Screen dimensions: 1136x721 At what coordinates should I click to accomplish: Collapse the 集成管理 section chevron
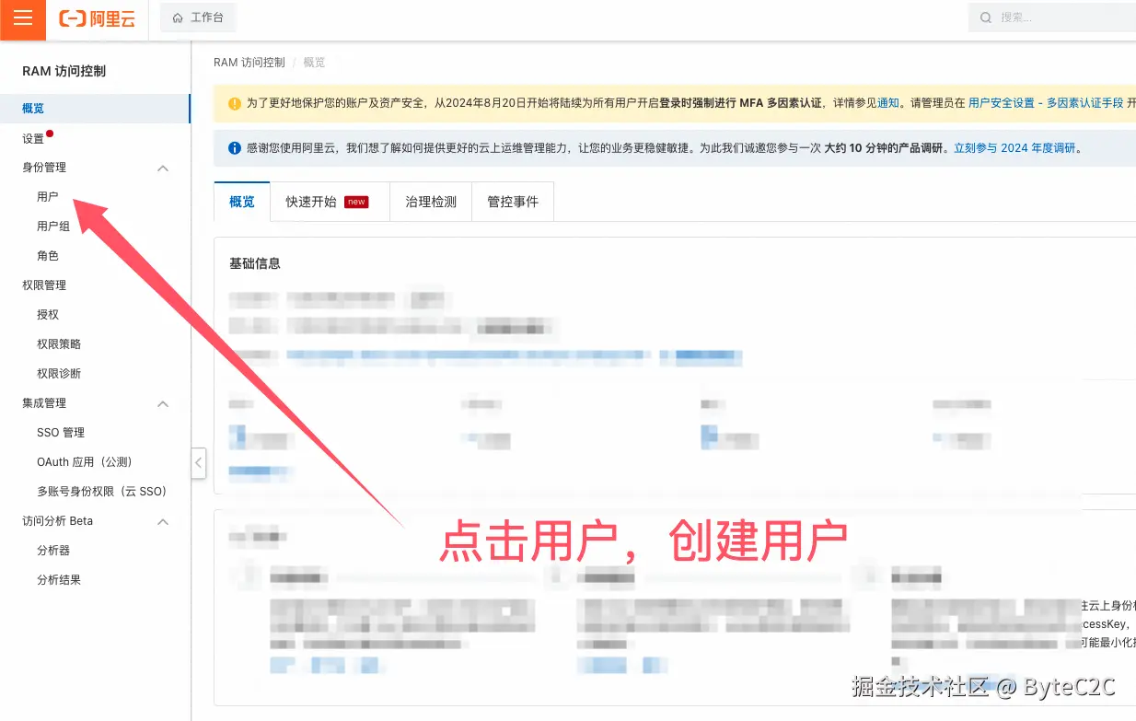[163, 404]
